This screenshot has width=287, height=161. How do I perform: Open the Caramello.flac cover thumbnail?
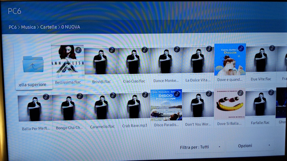pos(102,107)
